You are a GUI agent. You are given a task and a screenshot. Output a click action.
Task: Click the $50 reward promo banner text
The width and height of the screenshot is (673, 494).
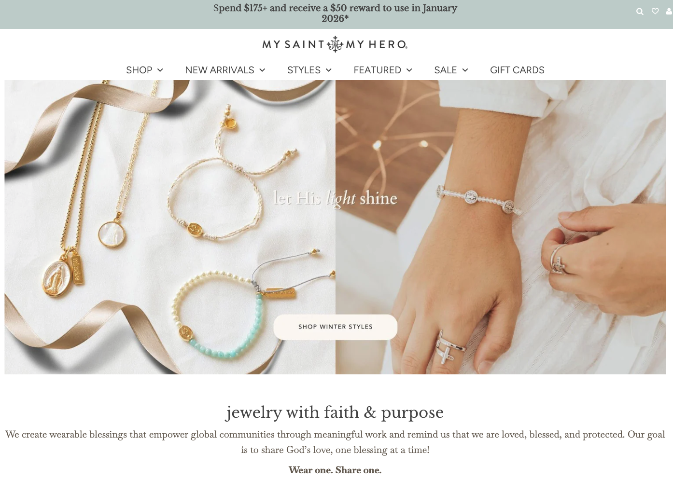click(x=335, y=13)
